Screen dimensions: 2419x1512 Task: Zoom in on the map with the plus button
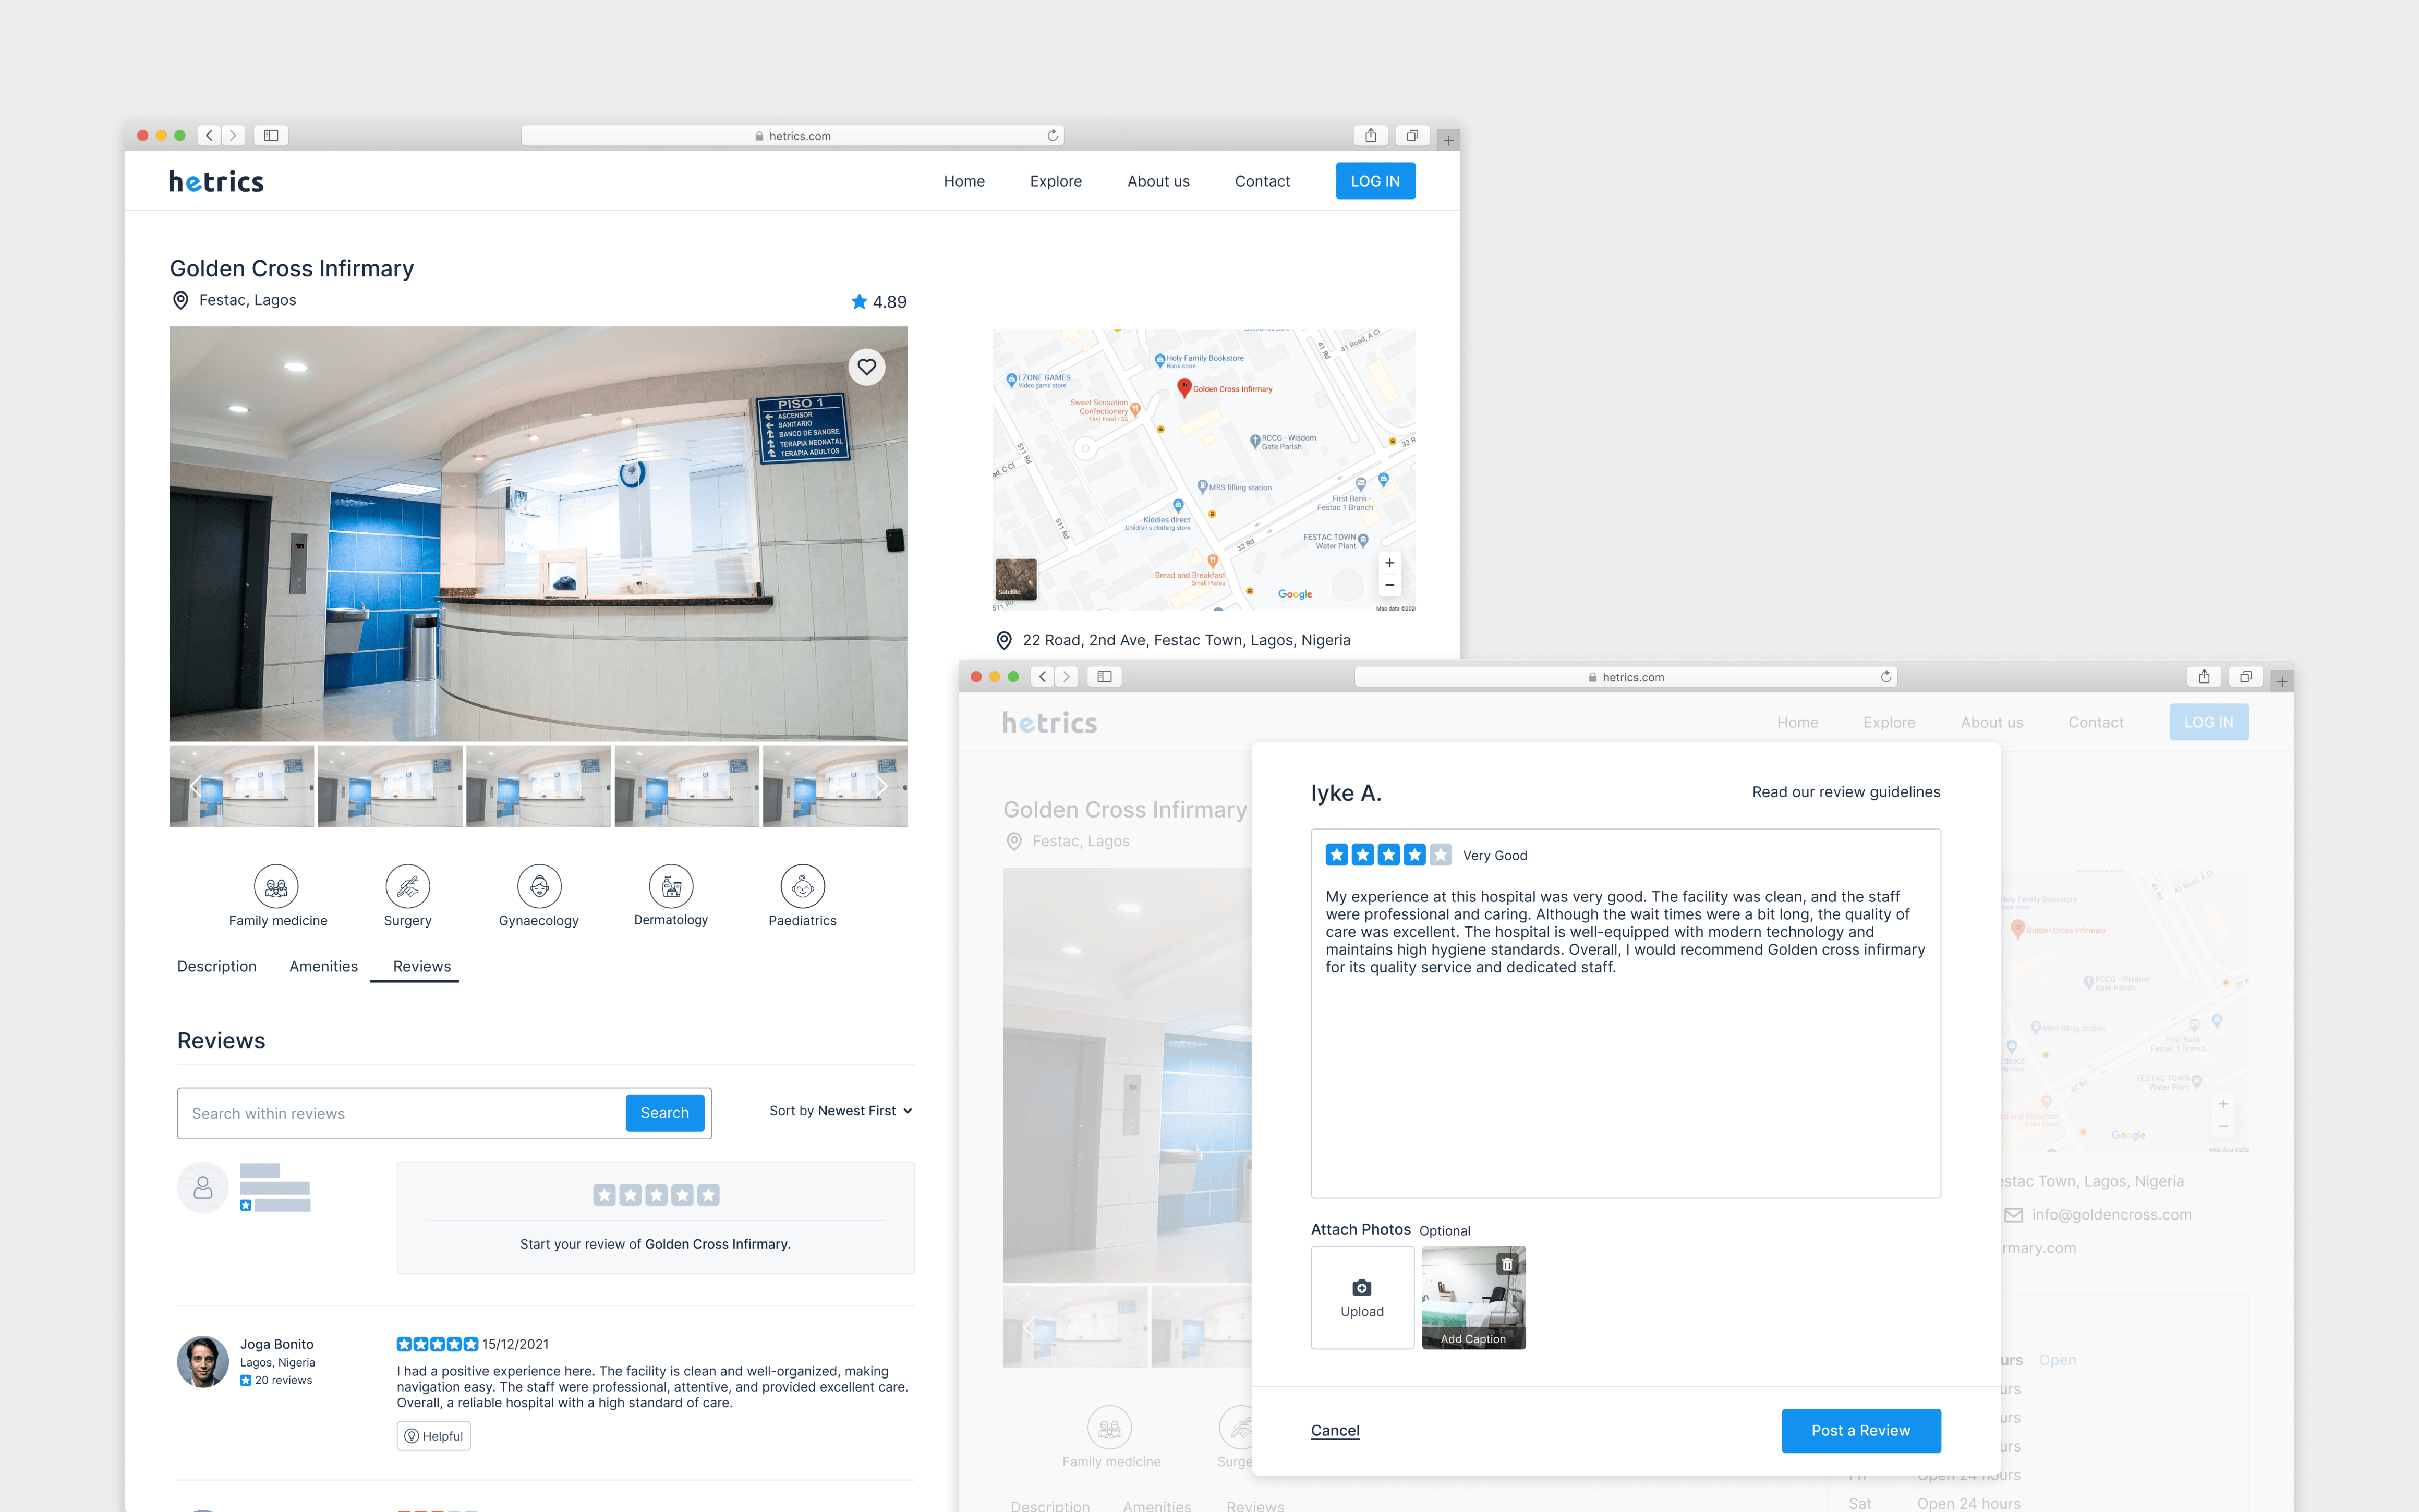(1389, 563)
